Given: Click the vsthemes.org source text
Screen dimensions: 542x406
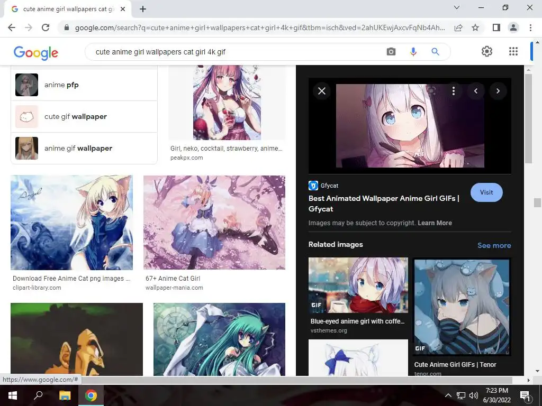Looking at the screenshot, I should point(329,331).
